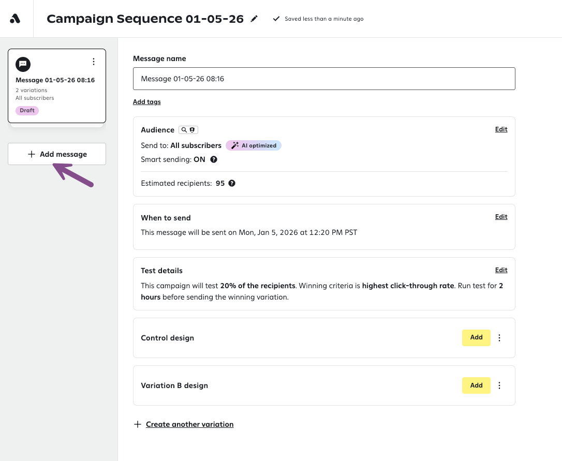Open the message card three-dot menu
The width and height of the screenshot is (562, 461).
click(94, 62)
